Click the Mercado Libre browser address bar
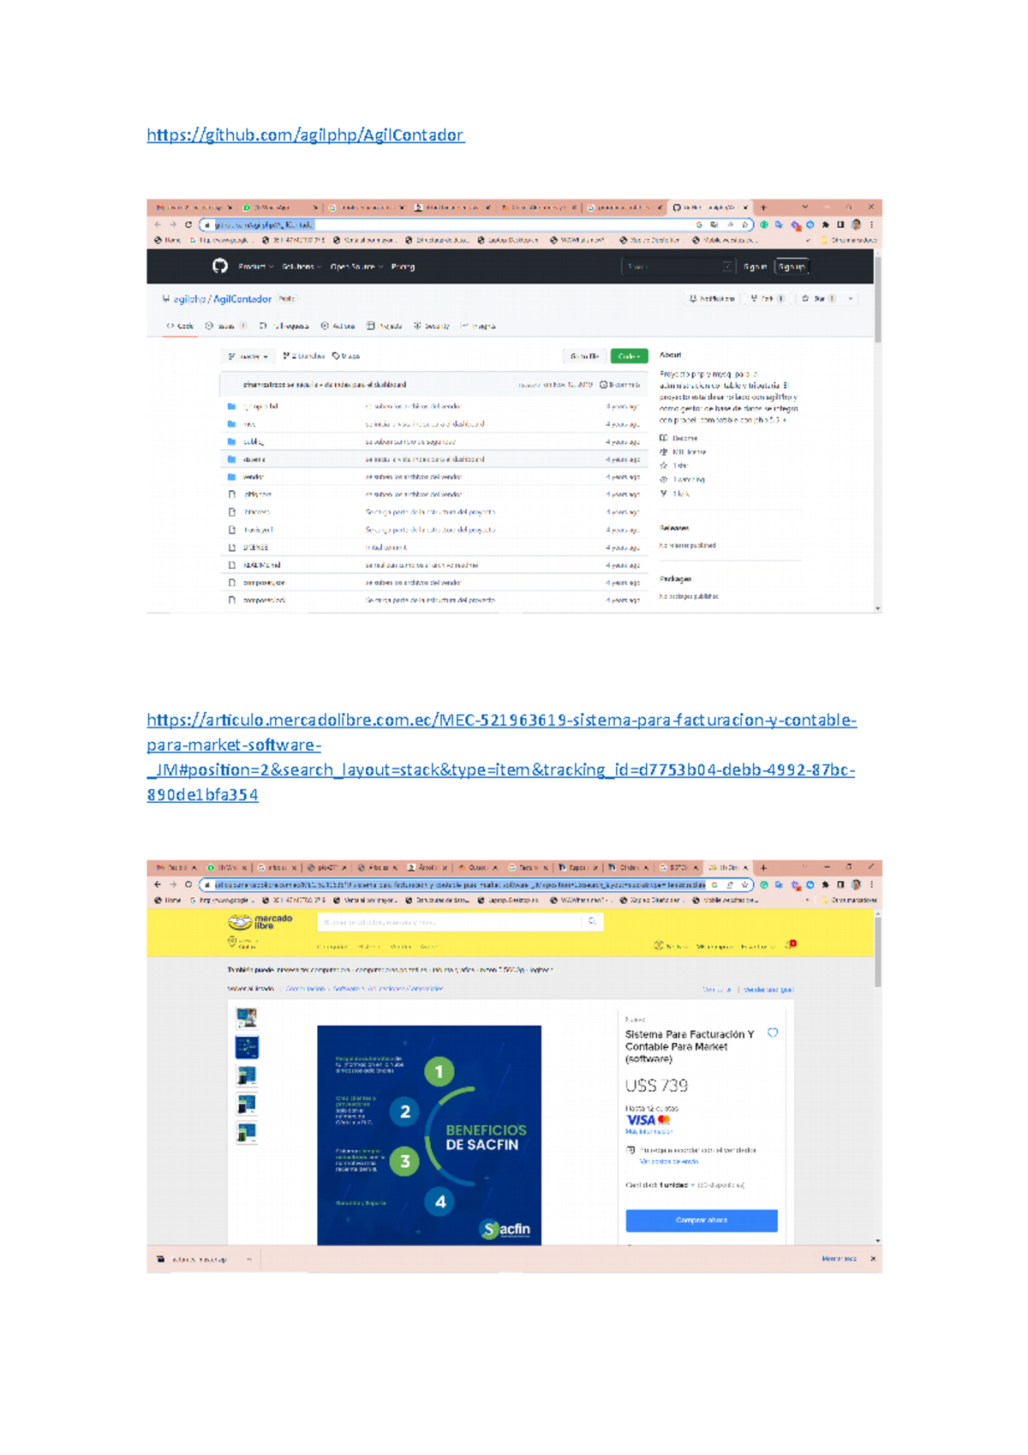Screen dimensions: 1028x1455 (x=475, y=885)
